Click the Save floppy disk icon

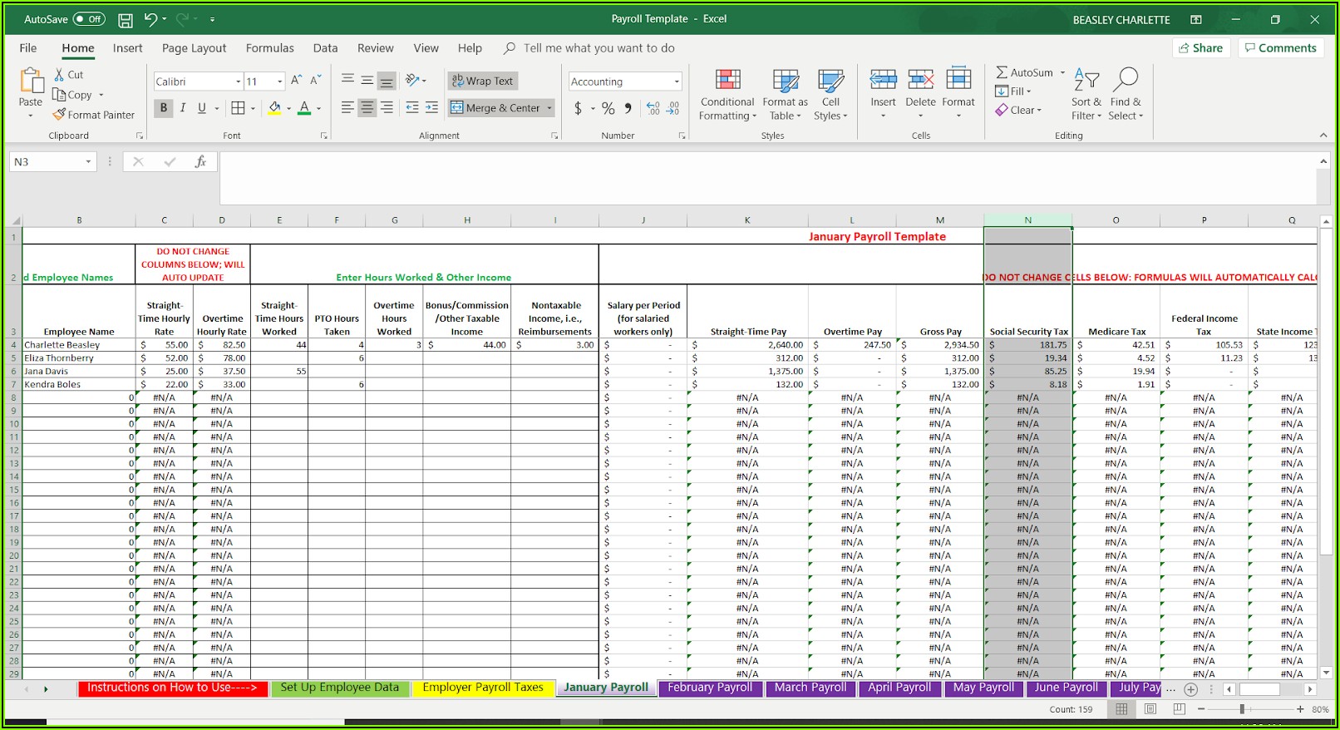(126, 19)
